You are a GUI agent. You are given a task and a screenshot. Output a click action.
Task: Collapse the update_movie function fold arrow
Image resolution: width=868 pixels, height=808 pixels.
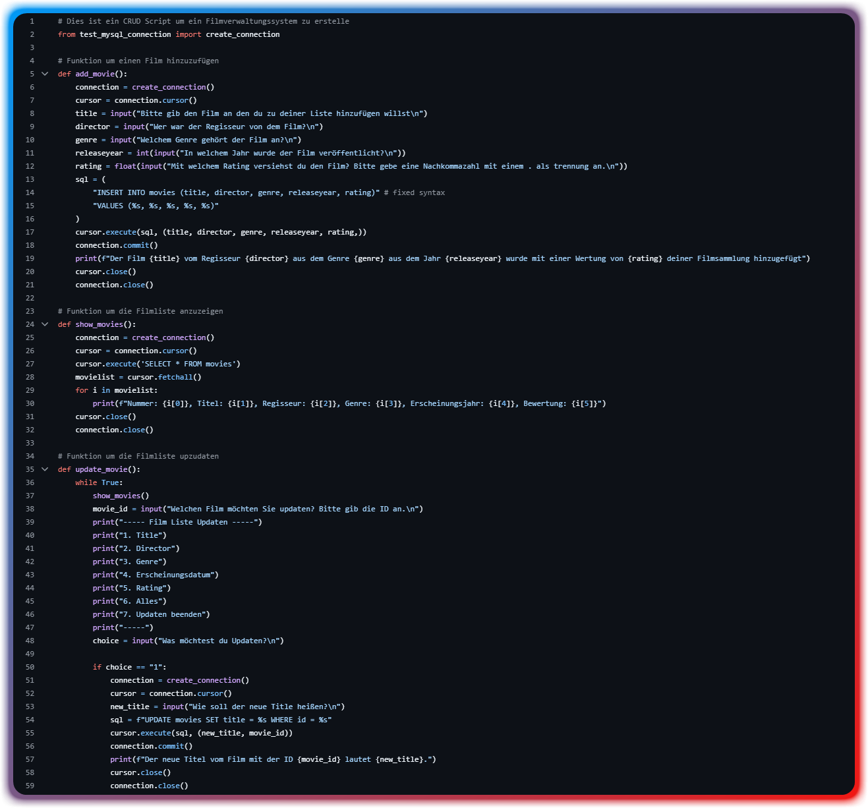45,469
